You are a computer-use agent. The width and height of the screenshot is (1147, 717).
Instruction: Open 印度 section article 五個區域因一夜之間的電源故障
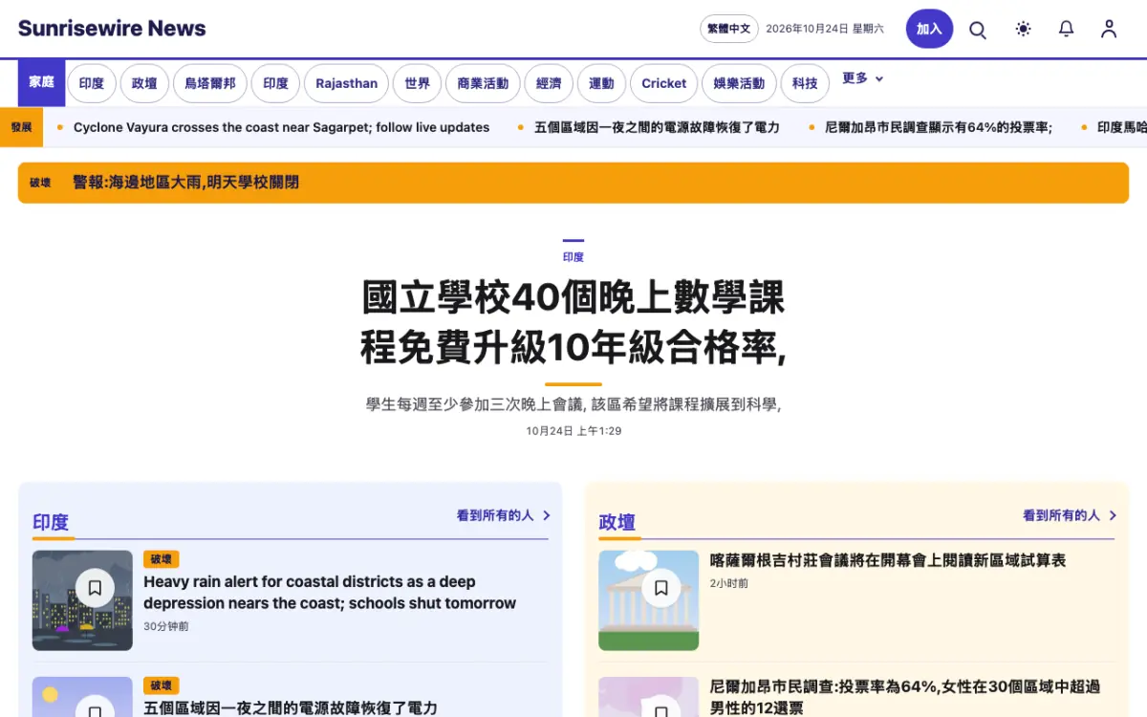(x=291, y=708)
